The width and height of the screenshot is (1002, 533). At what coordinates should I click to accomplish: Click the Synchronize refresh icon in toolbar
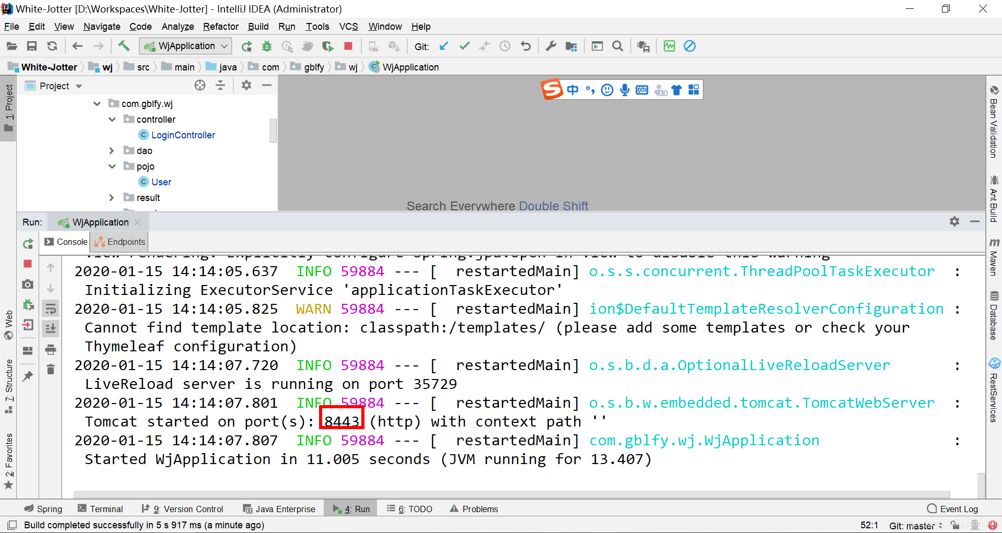(x=52, y=46)
